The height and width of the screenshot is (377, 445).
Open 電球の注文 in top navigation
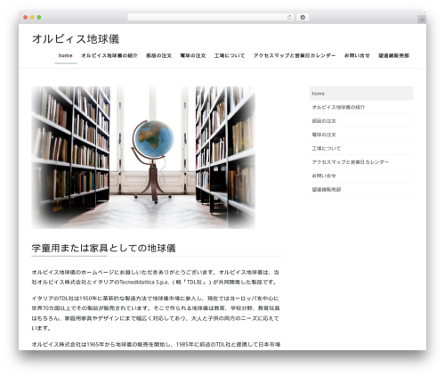(x=193, y=55)
